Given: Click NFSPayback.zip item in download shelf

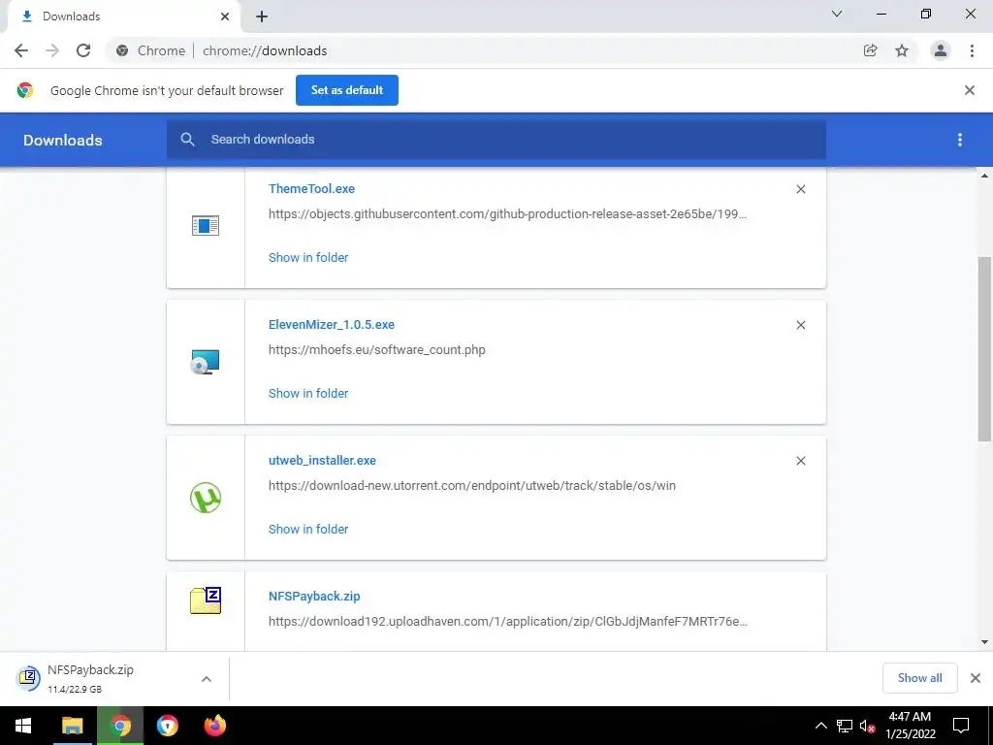Looking at the screenshot, I should [x=114, y=678].
